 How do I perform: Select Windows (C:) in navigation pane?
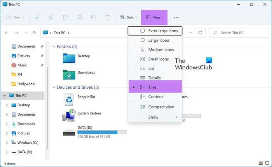click(x=24, y=142)
